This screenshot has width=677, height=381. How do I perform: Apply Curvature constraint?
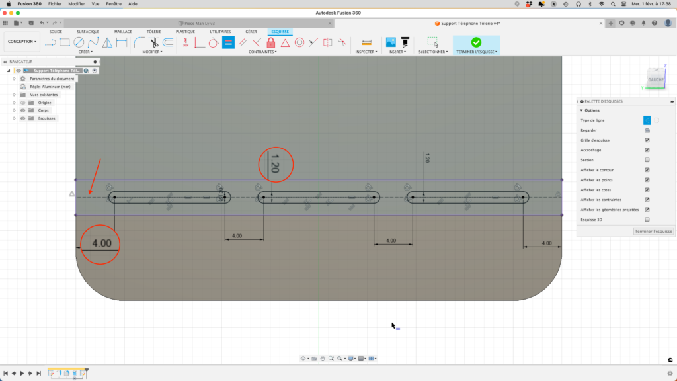coord(342,42)
